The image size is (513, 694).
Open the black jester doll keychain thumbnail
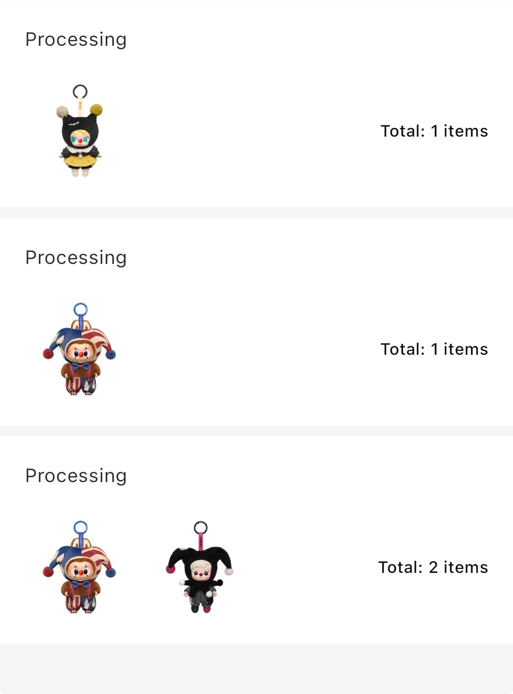pyautogui.click(x=200, y=567)
